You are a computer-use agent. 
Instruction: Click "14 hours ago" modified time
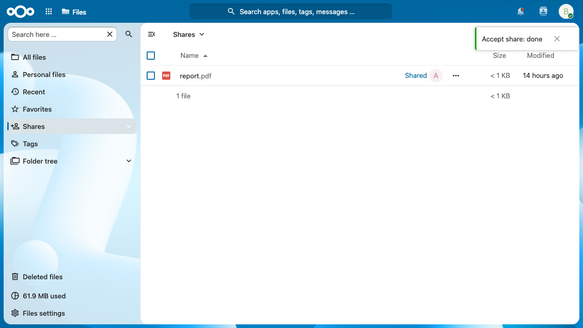point(543,76)
